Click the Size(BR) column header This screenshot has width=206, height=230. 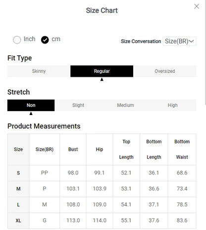[x=45, y=149]
